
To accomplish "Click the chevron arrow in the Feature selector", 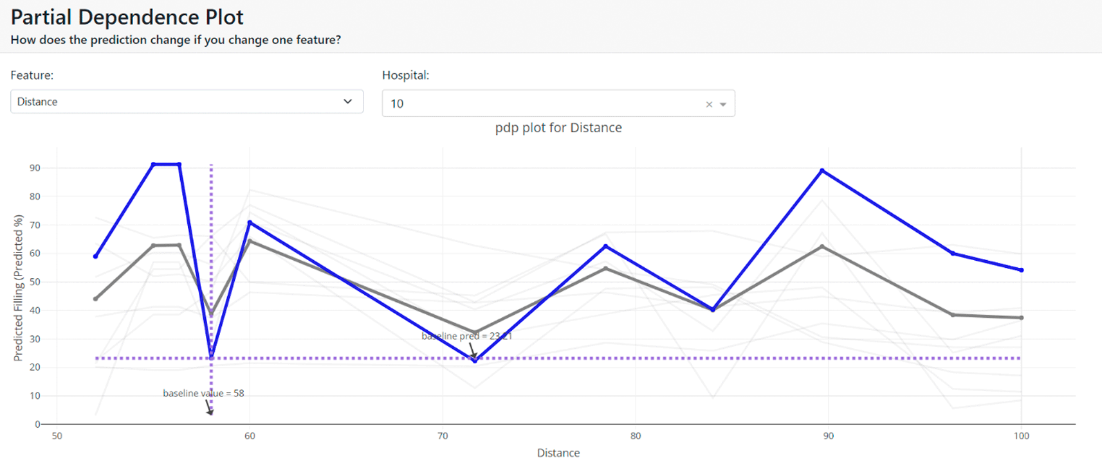I will (x=347, y=101).
